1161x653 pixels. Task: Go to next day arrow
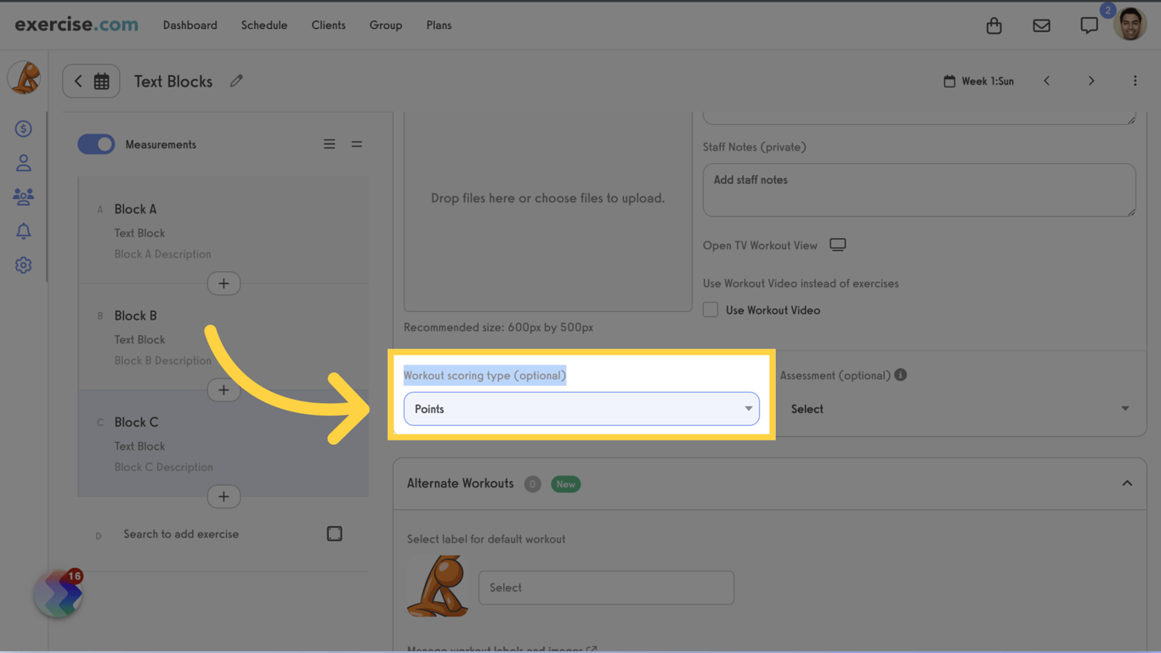[1091, 81]
